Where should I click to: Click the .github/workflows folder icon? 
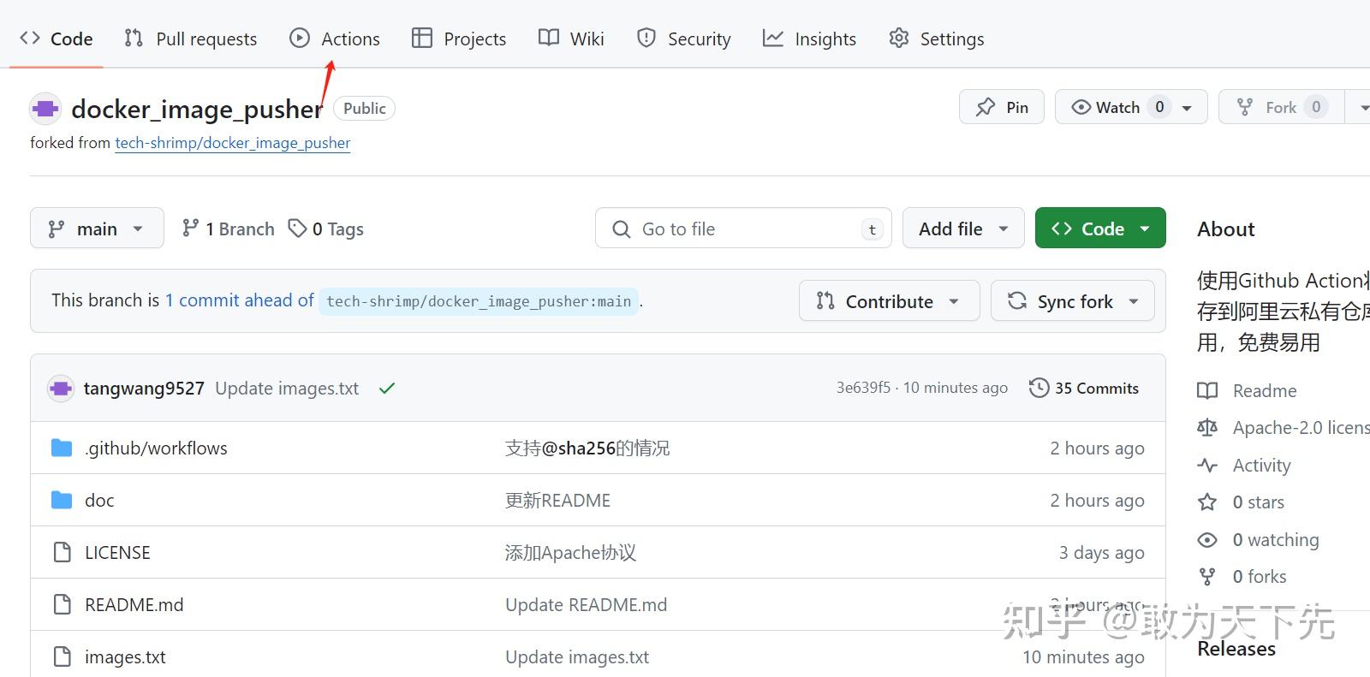point(62,448)
